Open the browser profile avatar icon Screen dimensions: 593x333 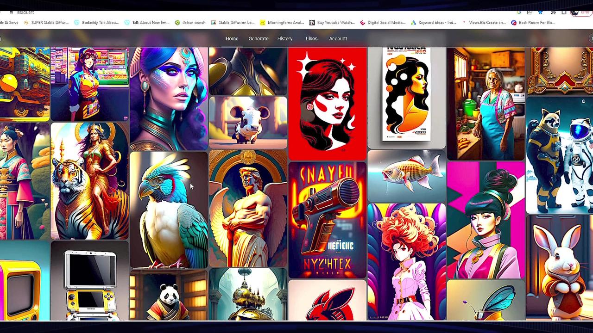(x=575, y=12)
